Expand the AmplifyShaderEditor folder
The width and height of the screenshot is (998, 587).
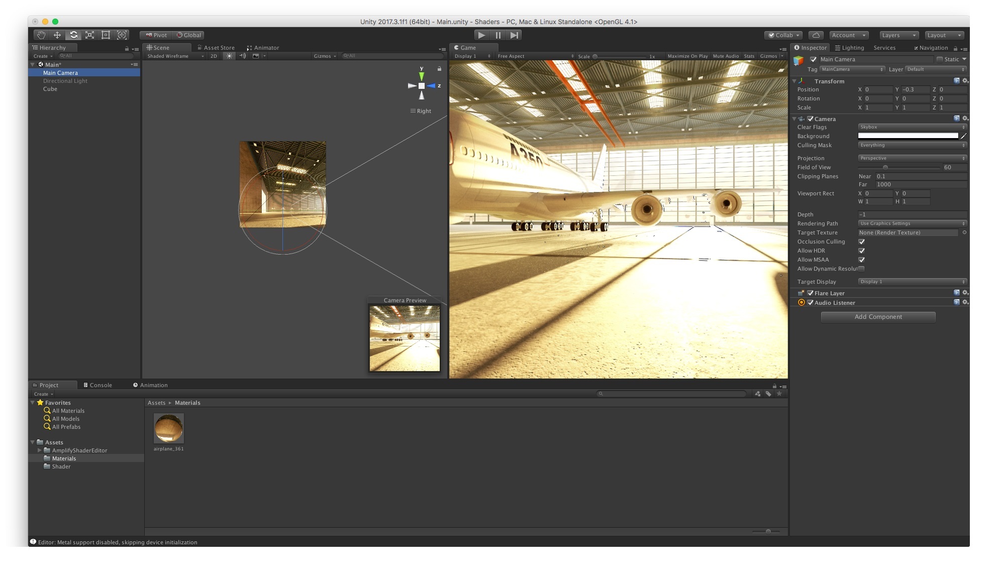pos(39,450)
